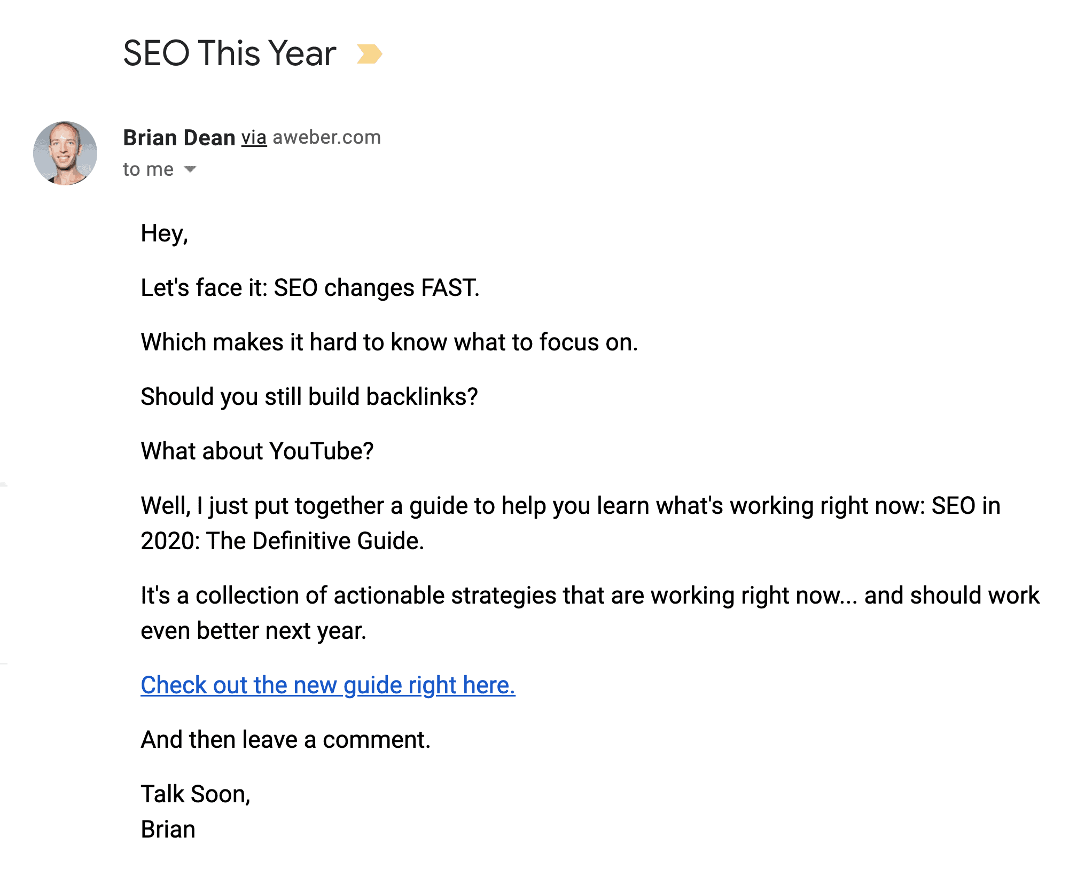Click the yellow importance marker beside the subject

[370, 54]
